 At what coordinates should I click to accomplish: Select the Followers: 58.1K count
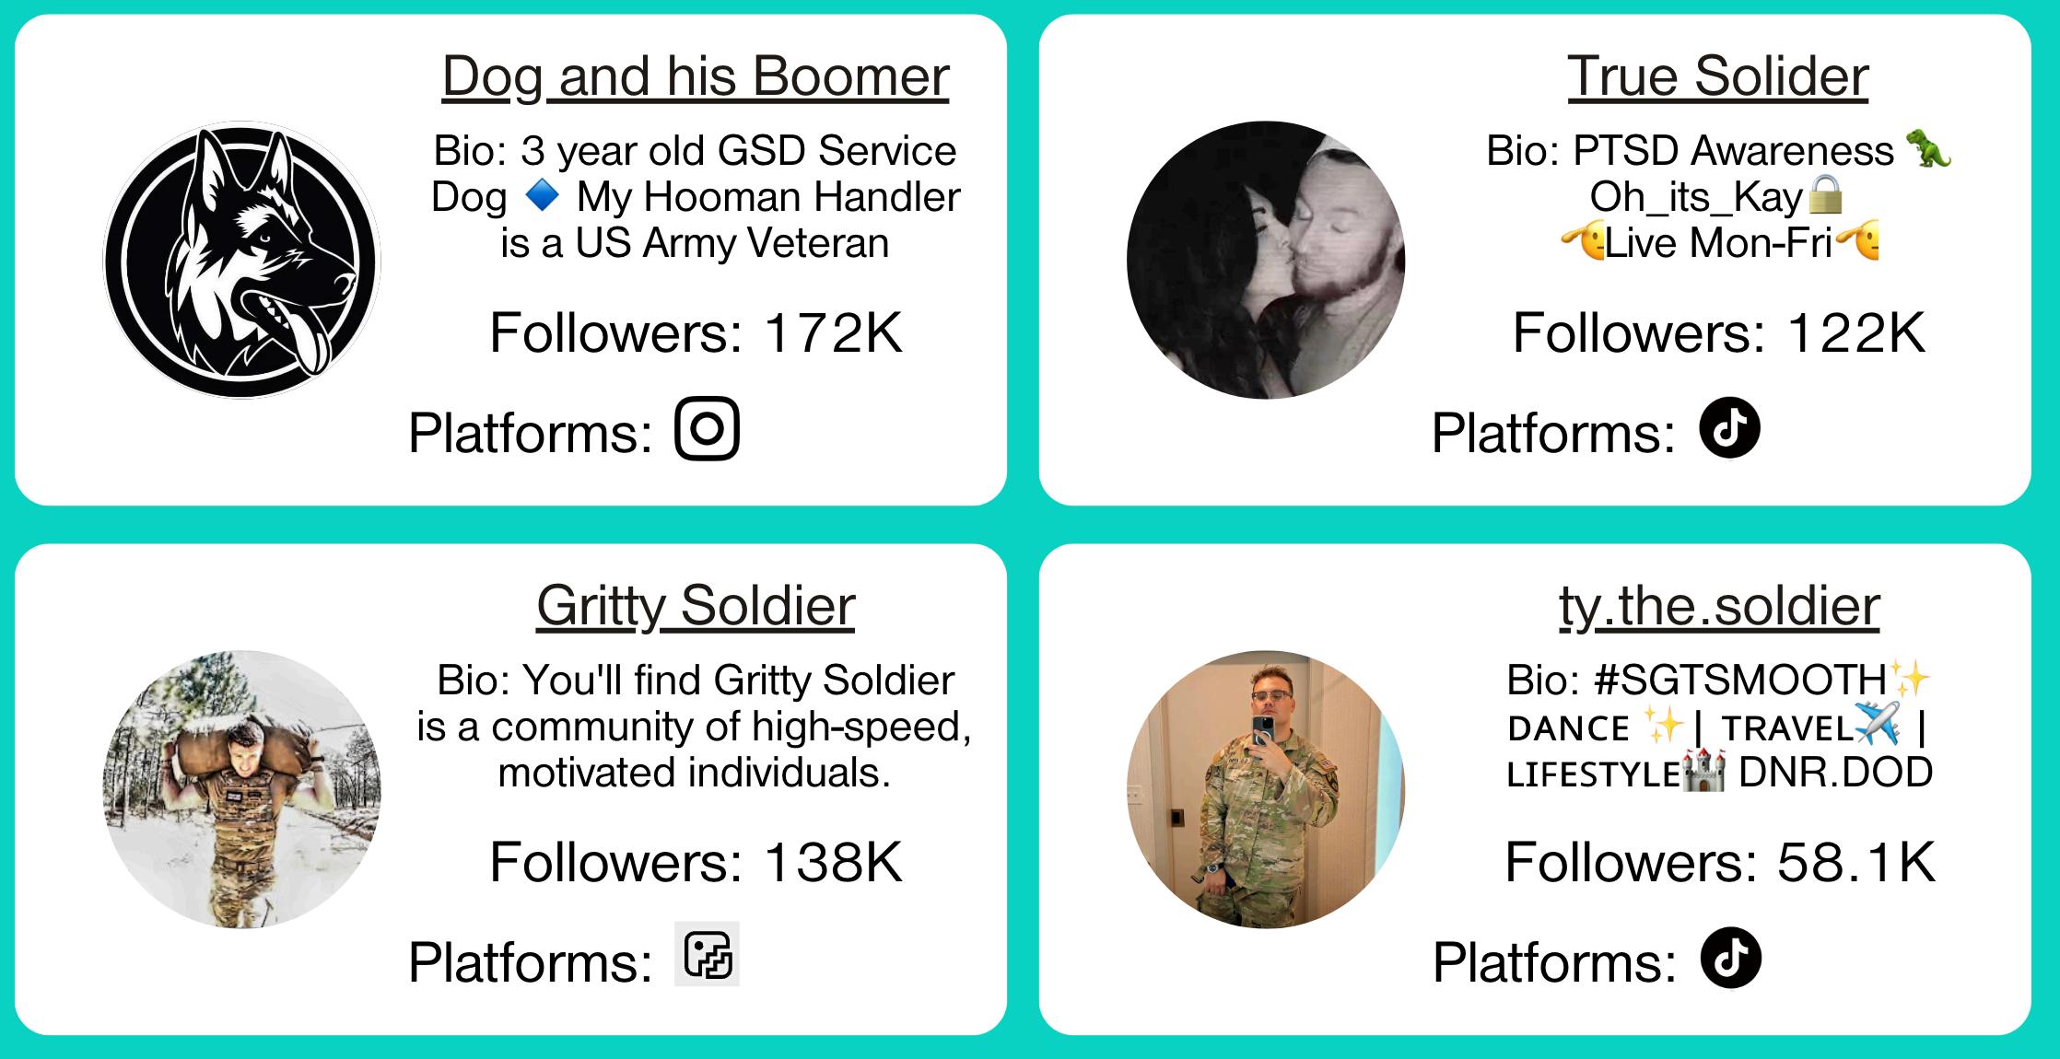click(x=1719, y=862)
